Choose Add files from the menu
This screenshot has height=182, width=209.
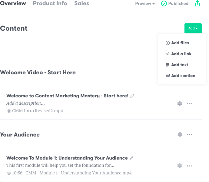click(x=177, y=43)
